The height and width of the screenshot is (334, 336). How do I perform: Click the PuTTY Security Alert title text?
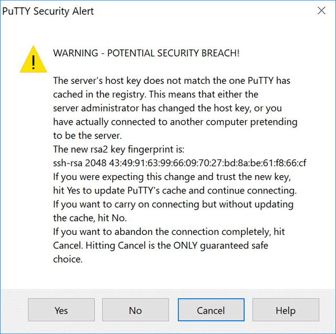(x=48, y=11)
